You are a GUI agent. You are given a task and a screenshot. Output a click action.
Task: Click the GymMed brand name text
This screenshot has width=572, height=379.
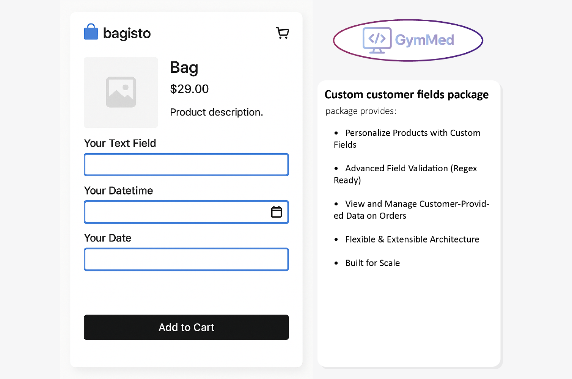pos(424,40)
